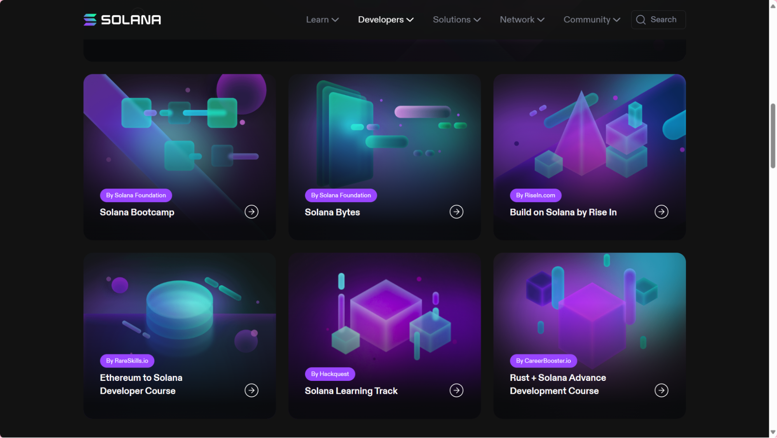
Task: Click the By Hackquest badge
Action: pos(330,373)
